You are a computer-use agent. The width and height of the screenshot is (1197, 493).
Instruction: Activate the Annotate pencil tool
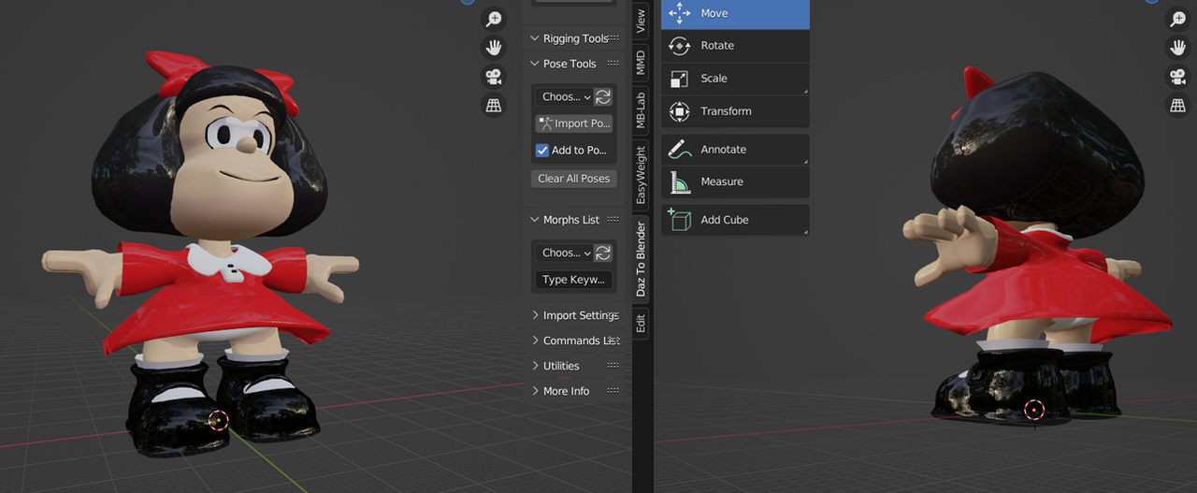tap(735, 150)
